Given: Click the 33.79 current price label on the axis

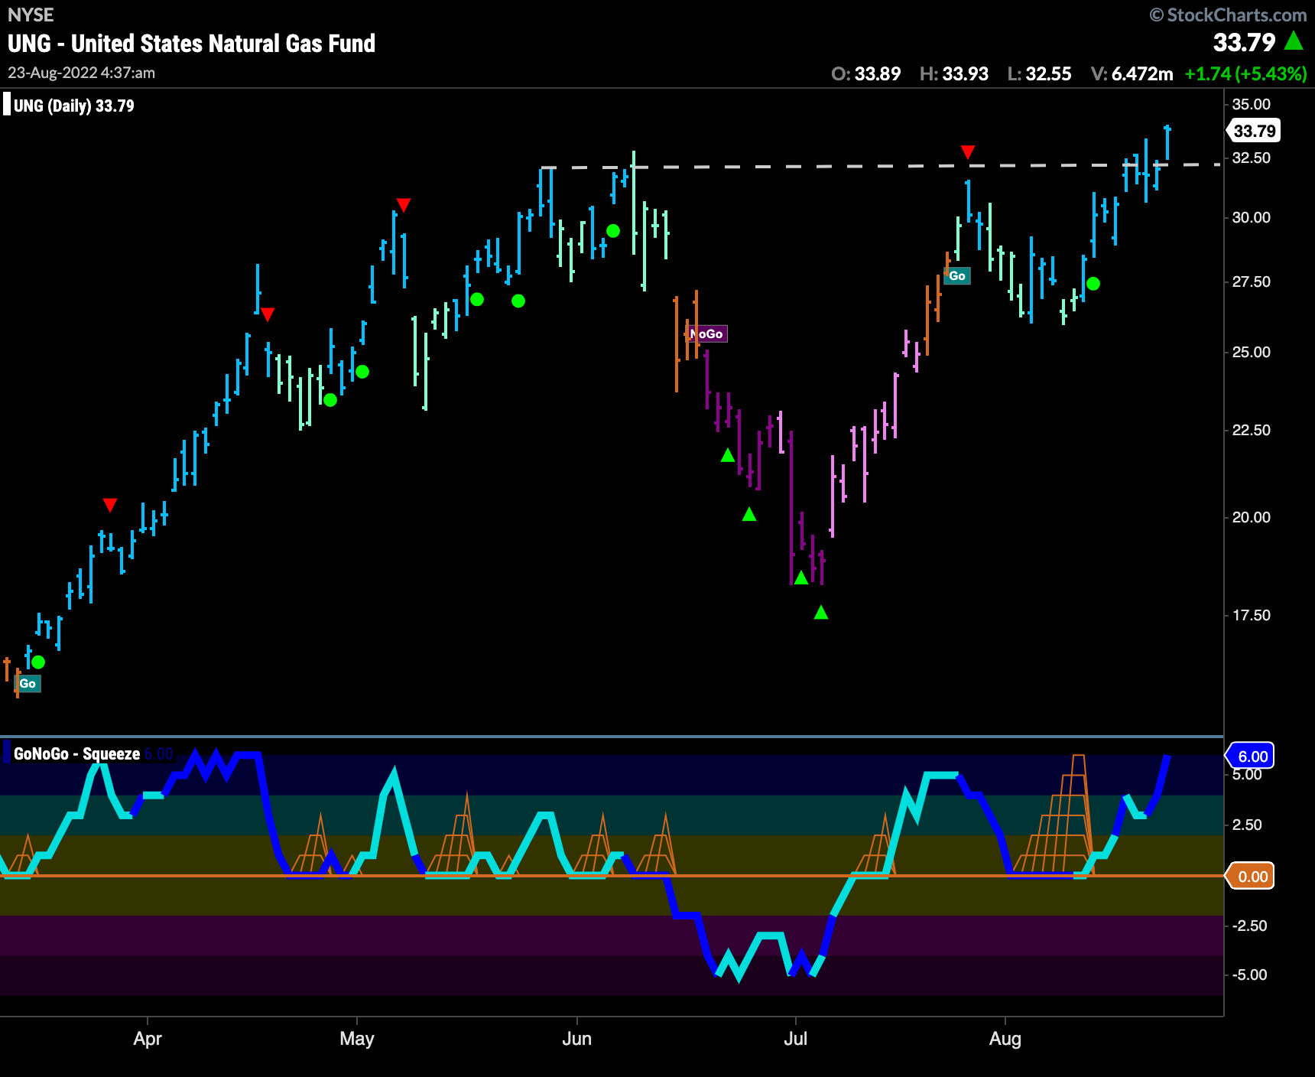Looking at the screenshot, I should [1254, 131].
